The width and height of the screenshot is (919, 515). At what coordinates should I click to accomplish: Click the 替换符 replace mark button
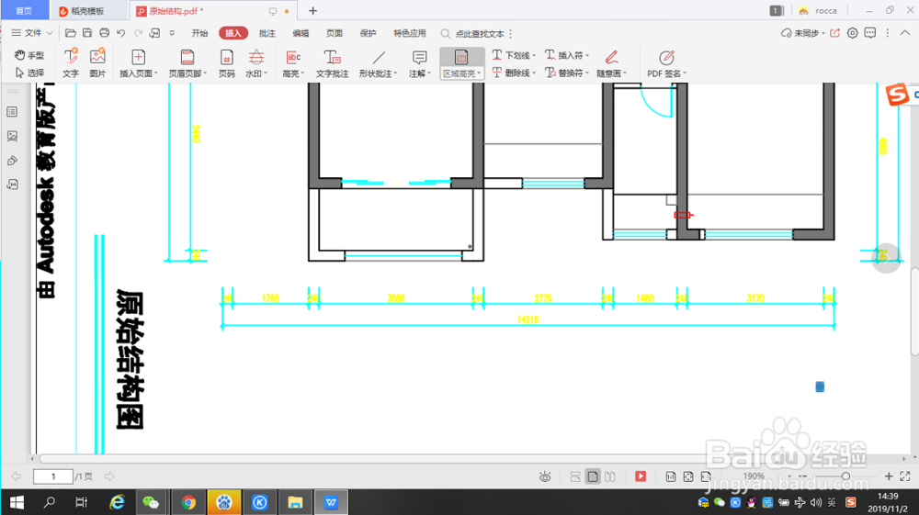click(x=567, y=73)
